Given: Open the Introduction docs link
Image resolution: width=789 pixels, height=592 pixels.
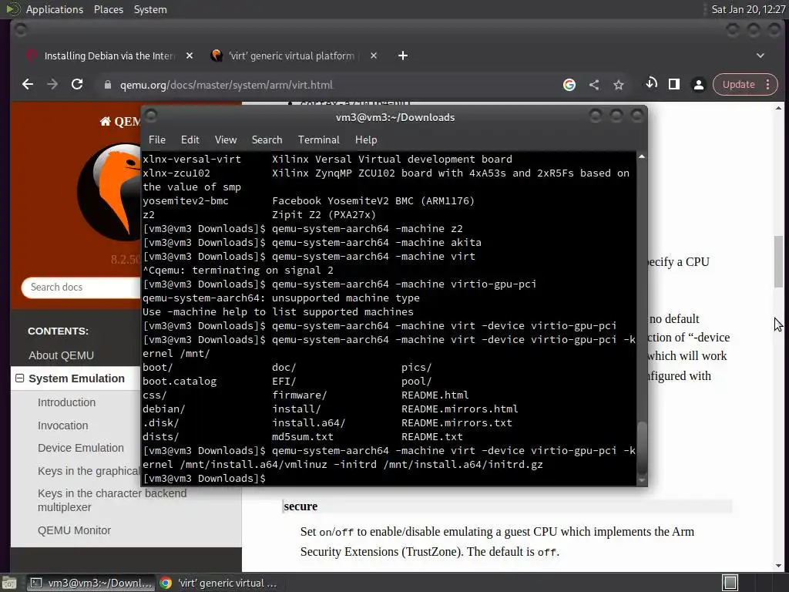Looking at the screenshot, I should click(x=66, y=402).
